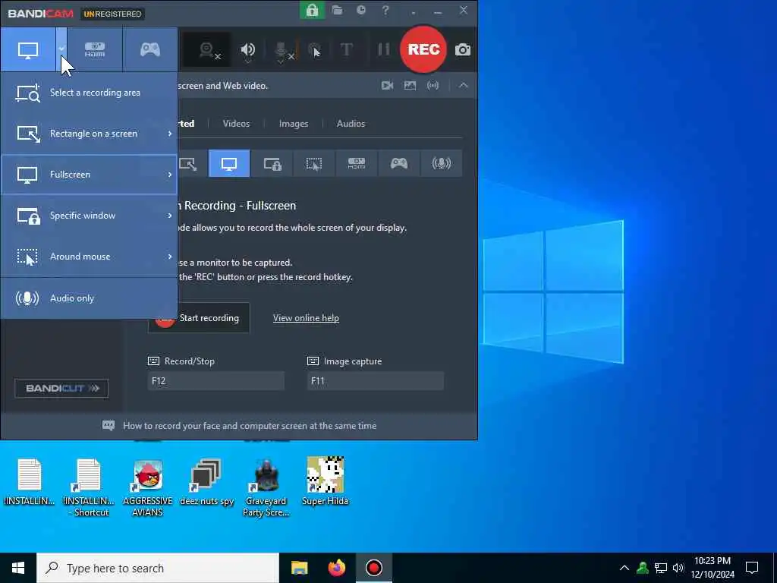The image size is (777, 583).
Task: Select specific window mode tile
Action: click(x=272, y=164)
